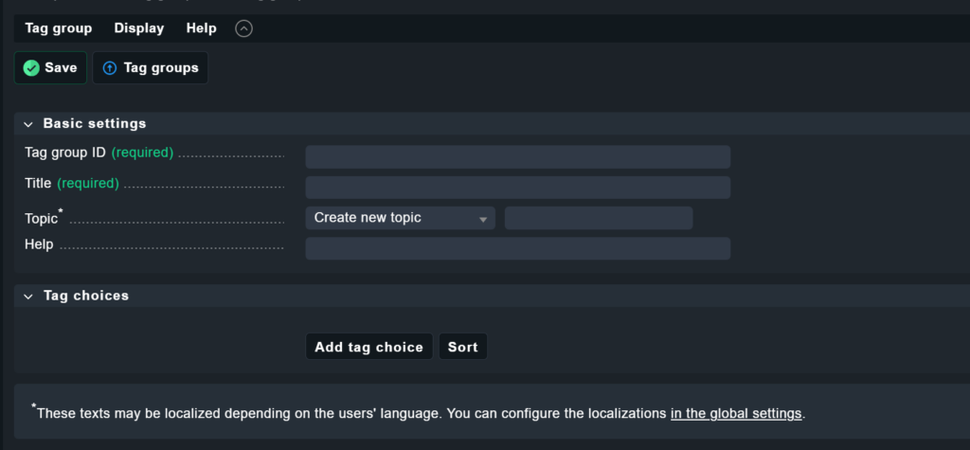This screenshot has height=450, width=970.
Task: Open the Display menu
Action: [139, 28]
